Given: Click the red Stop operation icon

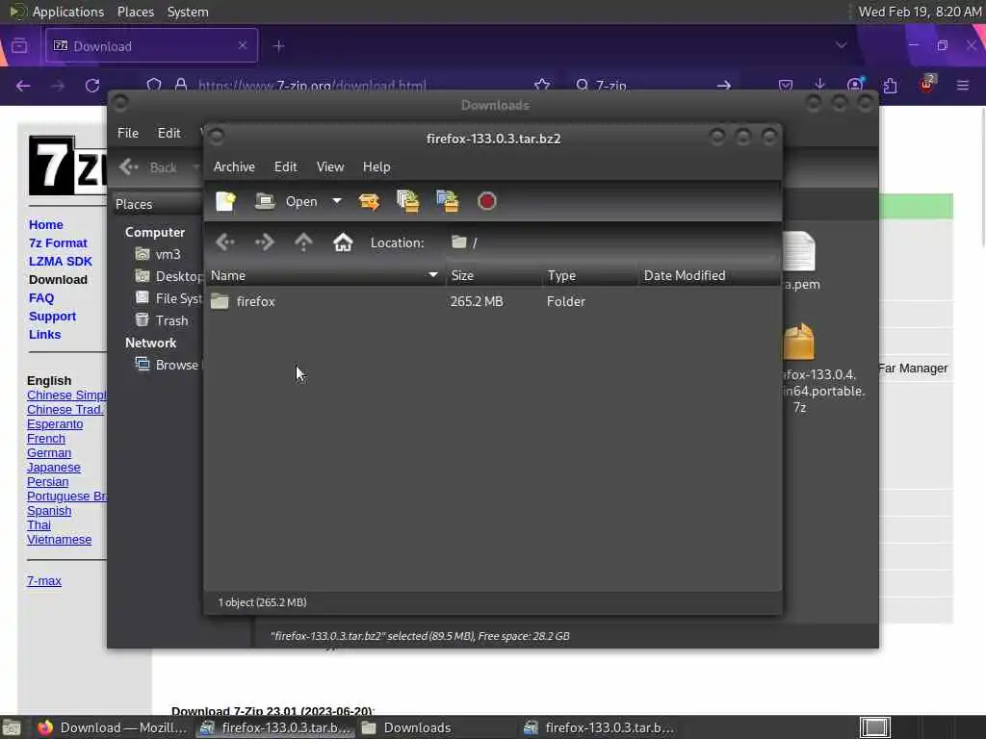Looking at the screenshot, I should [486, 201].
